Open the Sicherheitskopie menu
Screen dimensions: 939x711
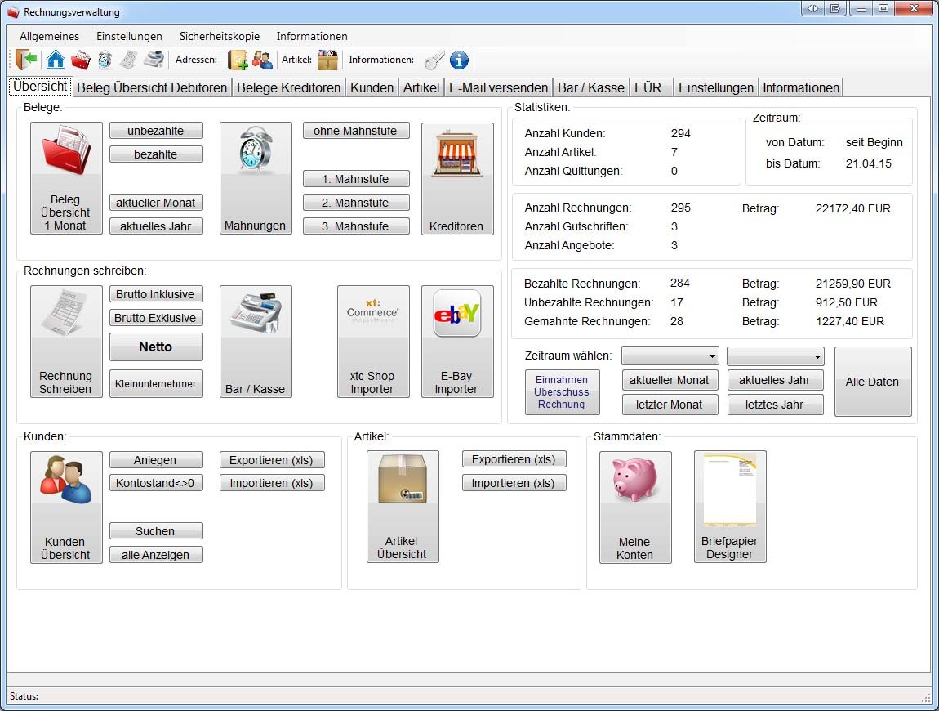[220, 36]
